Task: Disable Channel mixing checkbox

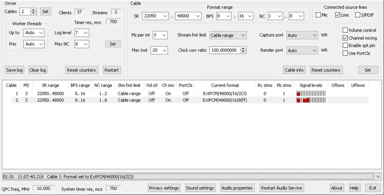Action: [345, 38]
